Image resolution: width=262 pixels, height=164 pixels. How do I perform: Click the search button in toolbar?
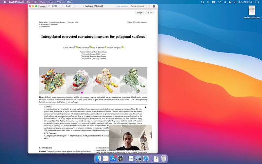click(x=43, y=6)
